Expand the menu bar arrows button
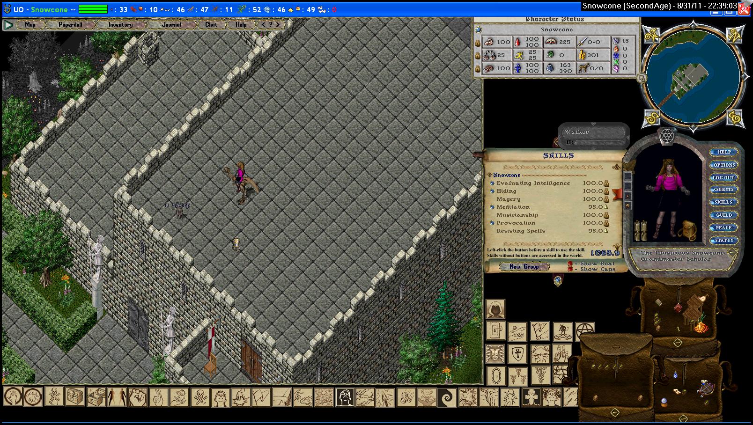This screenshot has height=425, width=753. (x=271, y=24)
